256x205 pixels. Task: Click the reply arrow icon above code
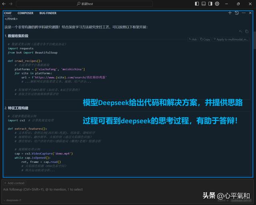click(240, 31)
